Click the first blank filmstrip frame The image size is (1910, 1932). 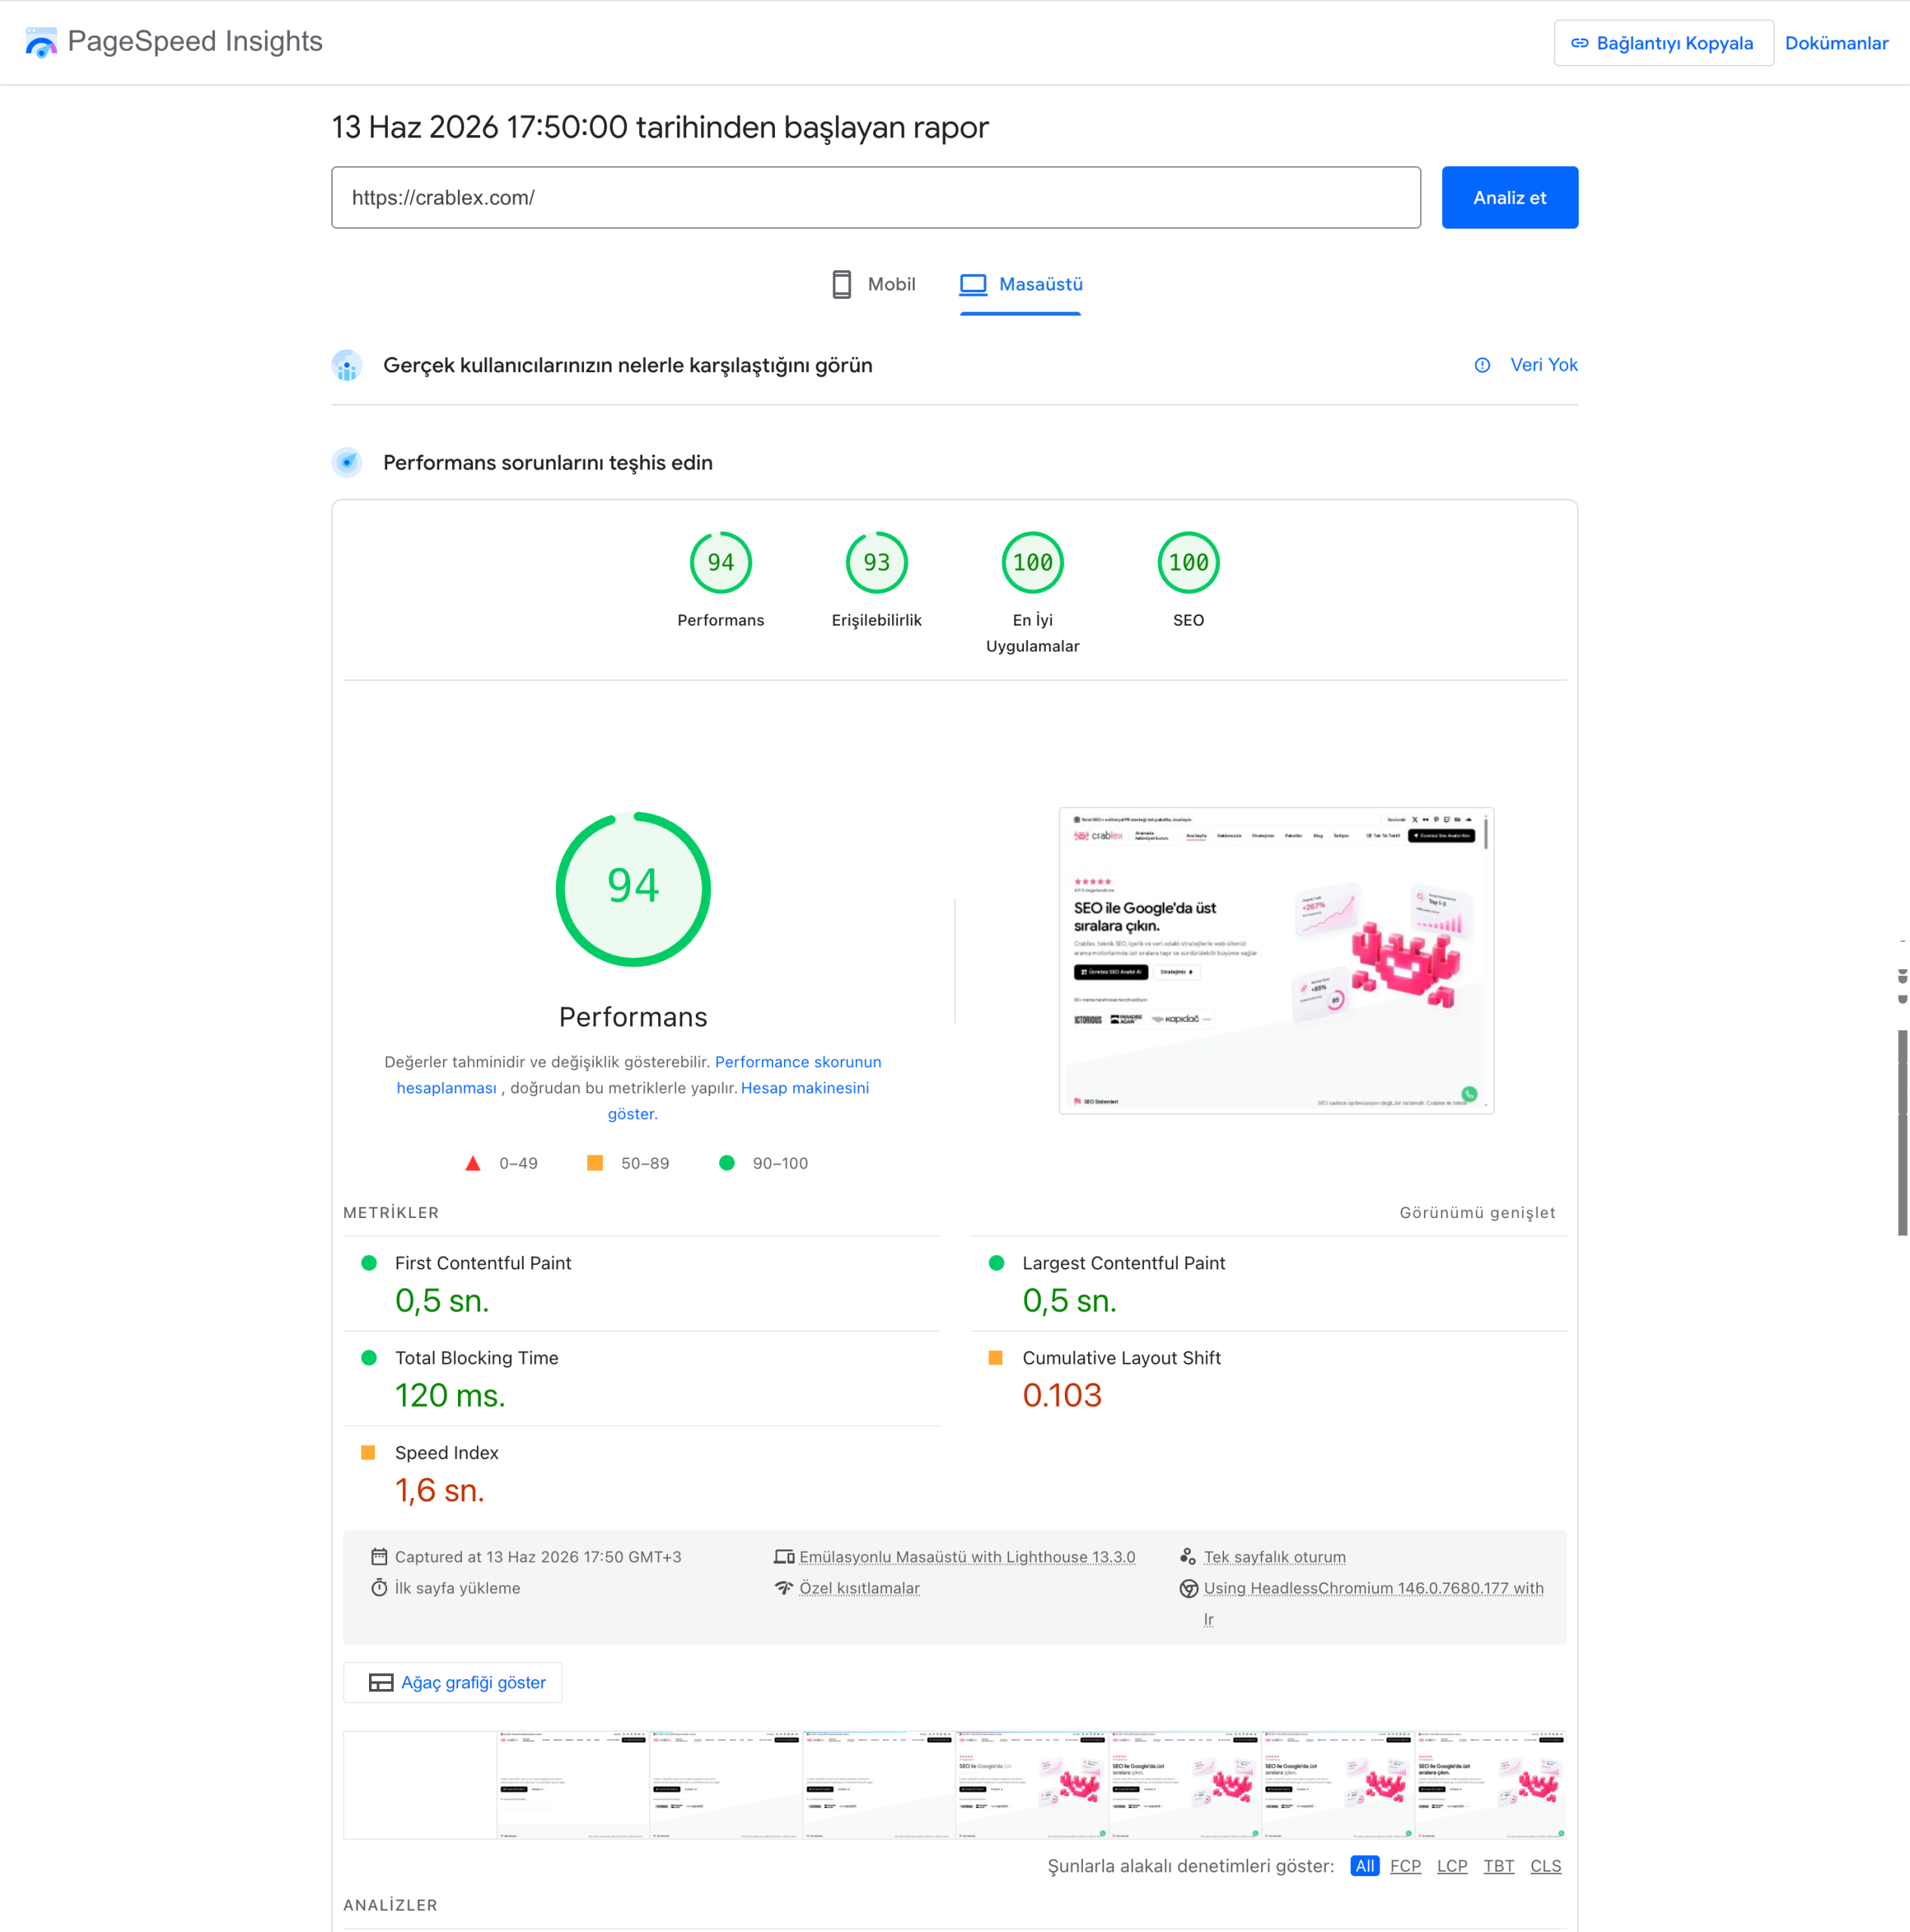click(420, 1785)
